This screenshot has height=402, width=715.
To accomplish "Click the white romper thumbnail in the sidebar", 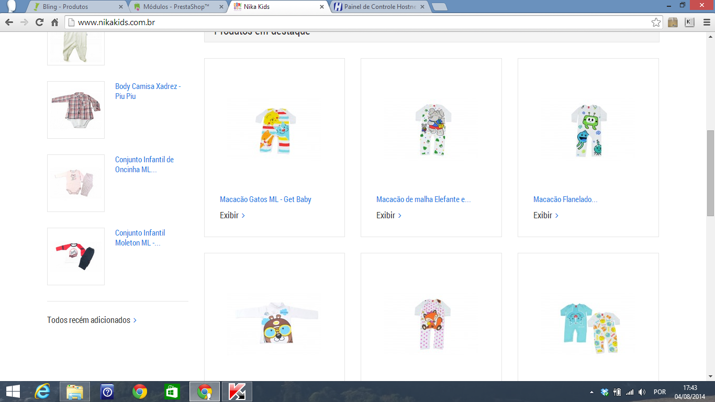I will 76,48.
